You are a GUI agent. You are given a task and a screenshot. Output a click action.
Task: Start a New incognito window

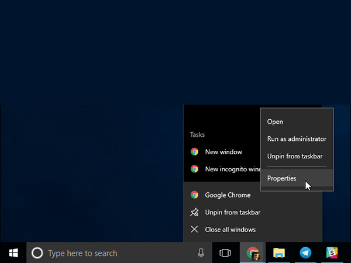(228, 169)
